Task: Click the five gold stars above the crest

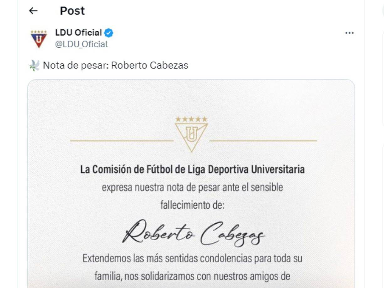Action: point(191,119)
